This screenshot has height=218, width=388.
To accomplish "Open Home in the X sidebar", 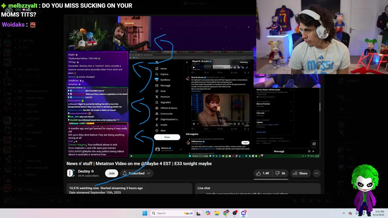I will pos(161,68).
